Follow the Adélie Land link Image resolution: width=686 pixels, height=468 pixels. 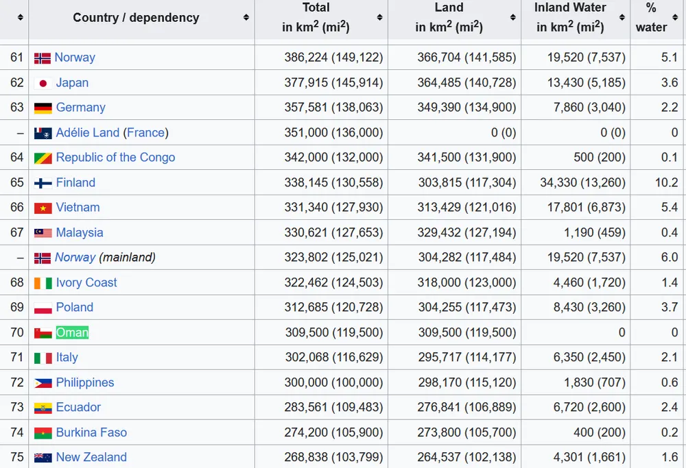pyautogui.click(x=88, y=133)
